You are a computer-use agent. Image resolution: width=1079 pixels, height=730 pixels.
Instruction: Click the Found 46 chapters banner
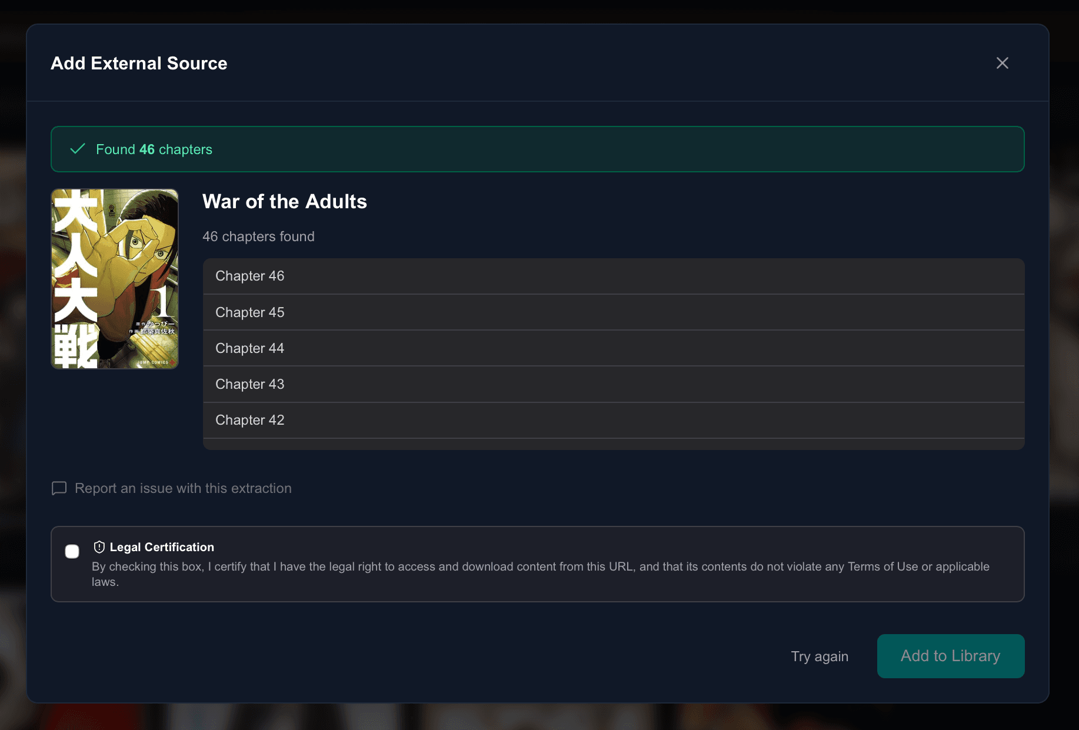pyautogui.click(x=537, y=149)
